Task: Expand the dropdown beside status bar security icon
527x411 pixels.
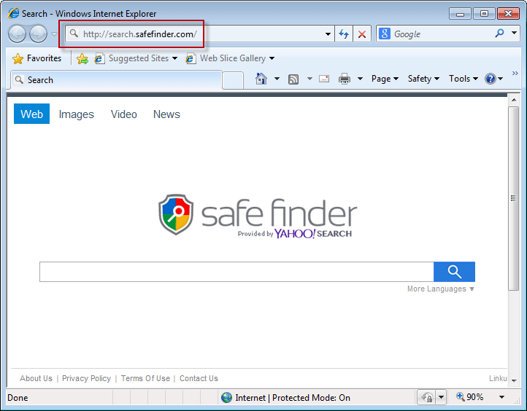Action: point(441,398)
